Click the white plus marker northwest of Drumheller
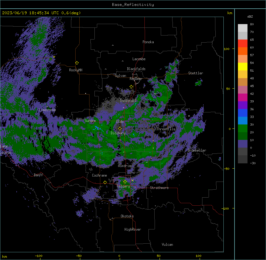266x260 pixels. [x=189, y=116]
